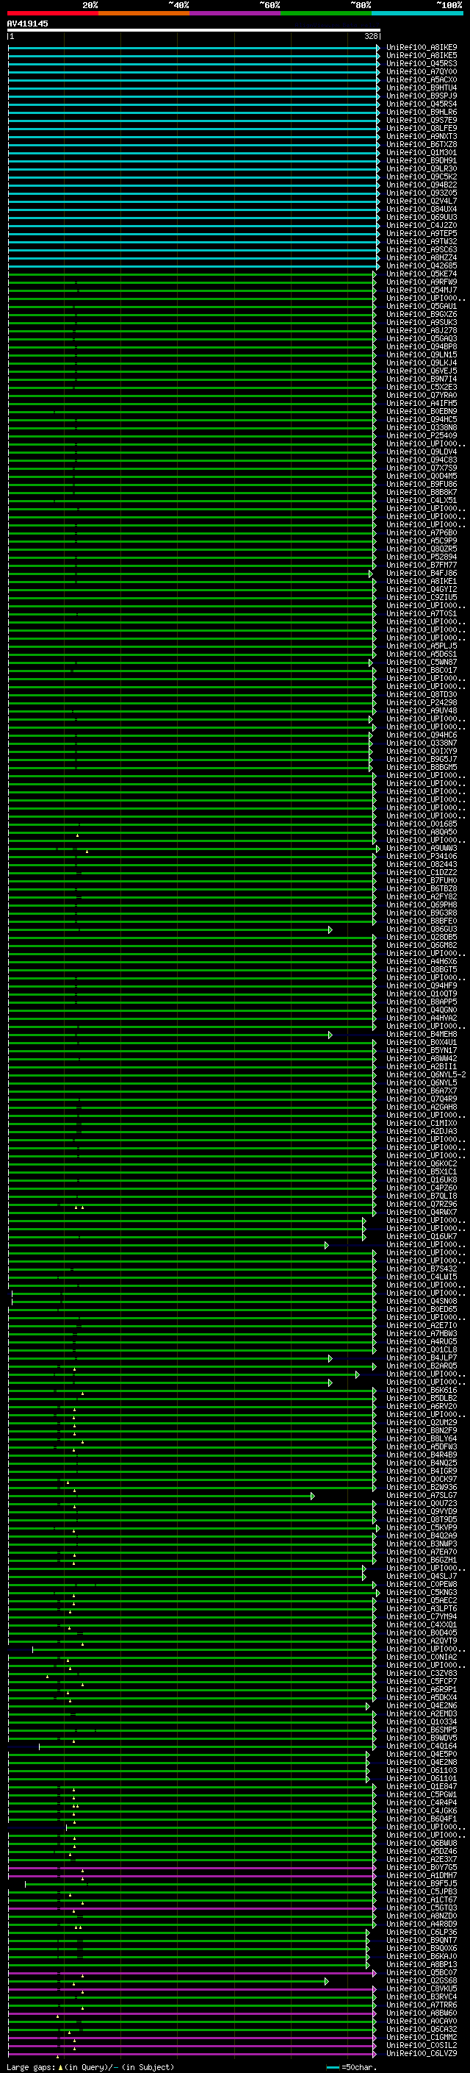Pick UniRef100_Q84UX4 from the hit list
470x2073 pixels.
click(x=422, y=210)
